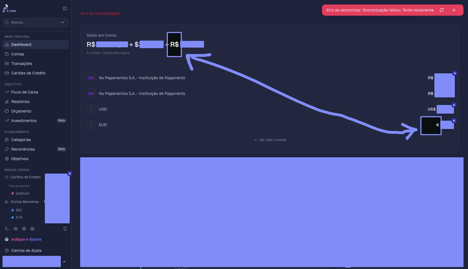Open Central de Ajuda help link
The image size is (468, 269).
coord(26,251)
